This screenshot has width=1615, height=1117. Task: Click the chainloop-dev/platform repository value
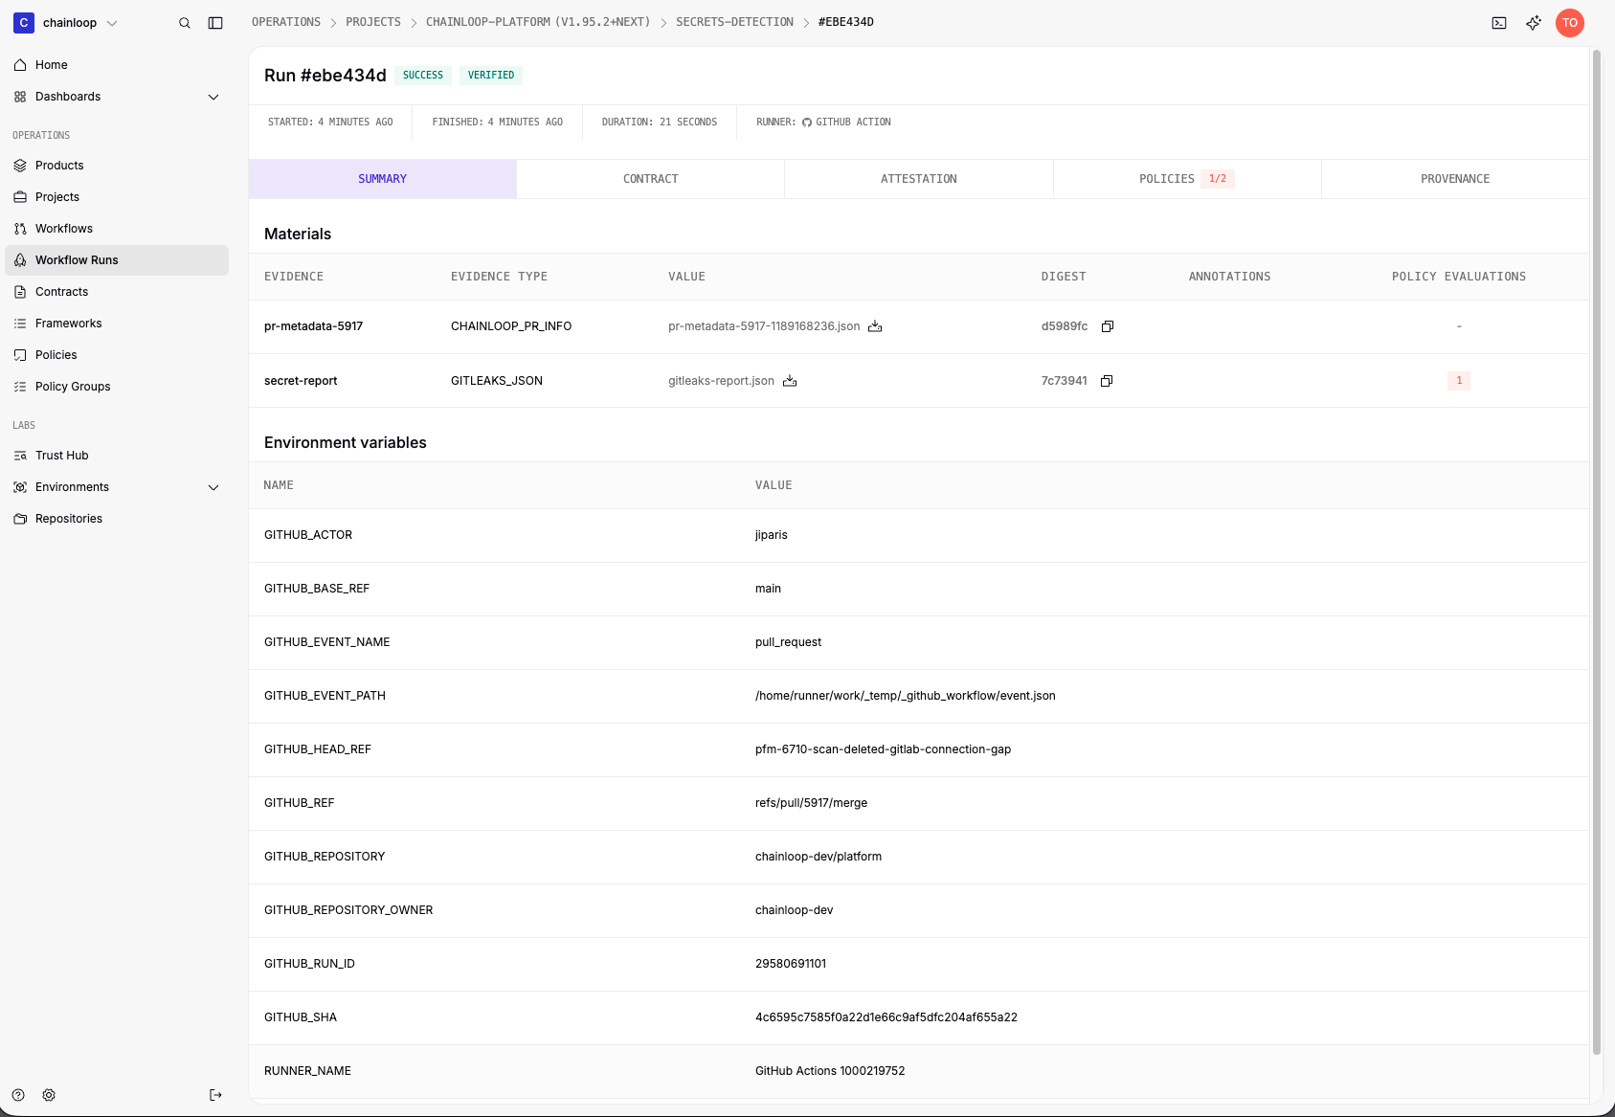click(819, 857)
